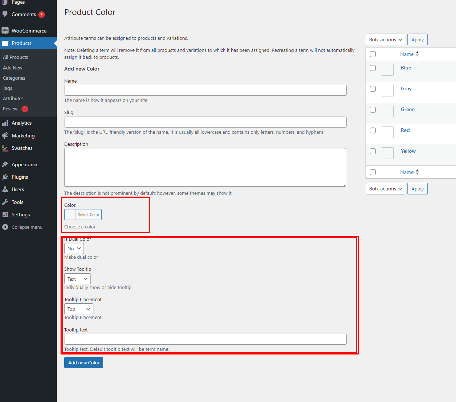The height and width of the screenshot is (402, 456).
Task: Click the Products archive icon in sidebar
Action: click(x=5, y=43)
